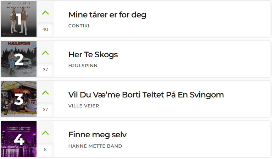Screen dimensions: 272x159
Task: Select artist name CONTIKI
Action: point(79,26)
